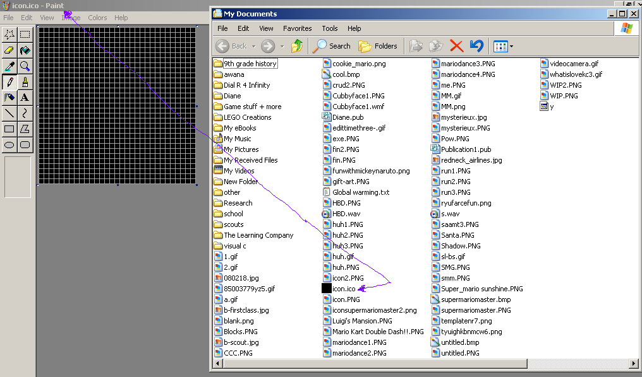Select the LEGO Creations folder
This screenshot has width=642, height=377.
[x=247, y=117]
